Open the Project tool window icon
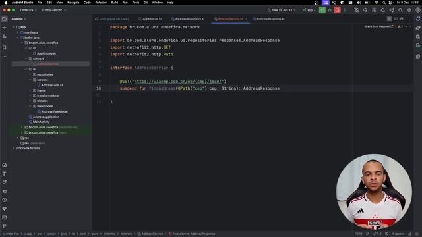Viewport: 422px width, 237px height. pos(5,19)
